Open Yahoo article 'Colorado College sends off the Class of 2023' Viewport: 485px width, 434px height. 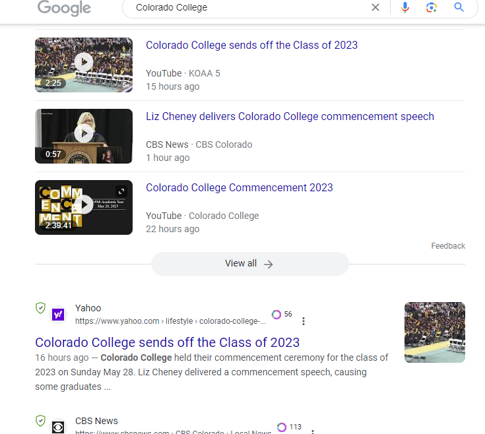(x=168, y=342)
